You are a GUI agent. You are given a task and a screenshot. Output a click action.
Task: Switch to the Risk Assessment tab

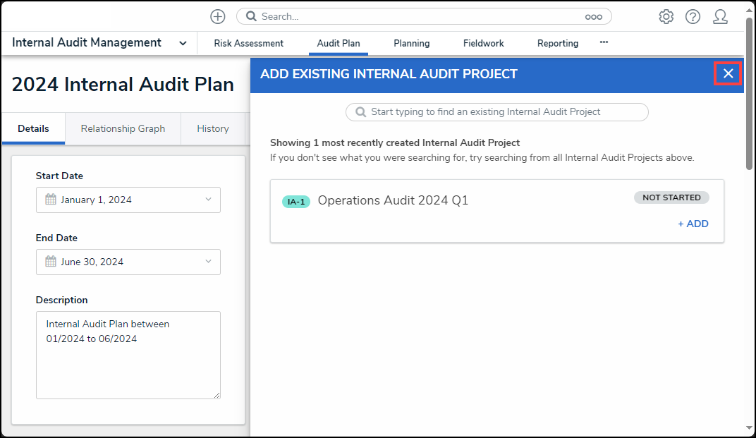(248, 43)
